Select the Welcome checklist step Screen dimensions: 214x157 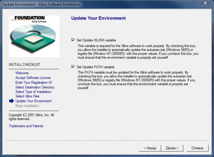click(22, 73)
